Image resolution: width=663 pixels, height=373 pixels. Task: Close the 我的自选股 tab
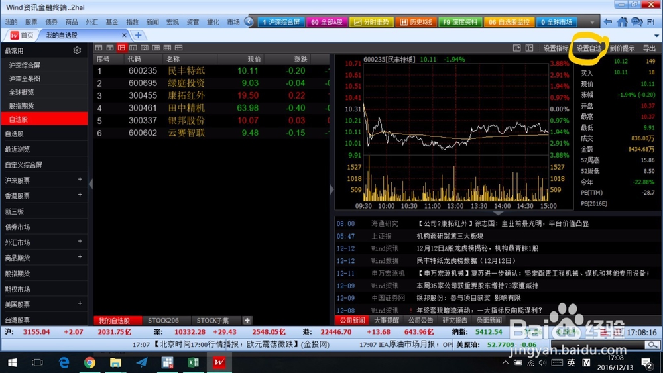[x=124, y=36]
